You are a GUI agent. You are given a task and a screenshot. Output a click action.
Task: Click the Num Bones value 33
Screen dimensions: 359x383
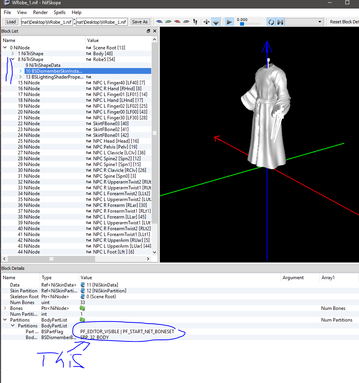(x=83, y=303)
